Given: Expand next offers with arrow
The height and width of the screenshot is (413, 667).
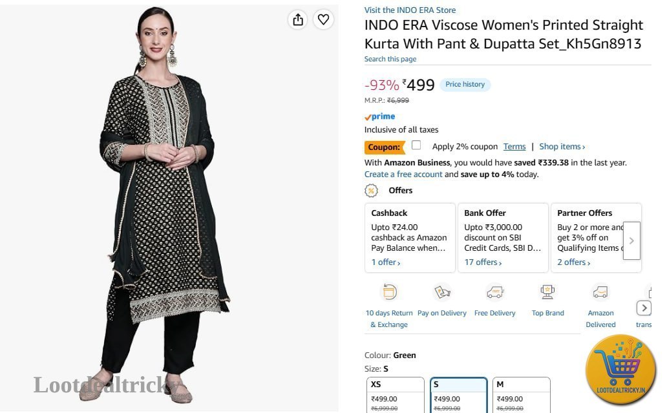Looking at the screenshot, I should [631, 240].
